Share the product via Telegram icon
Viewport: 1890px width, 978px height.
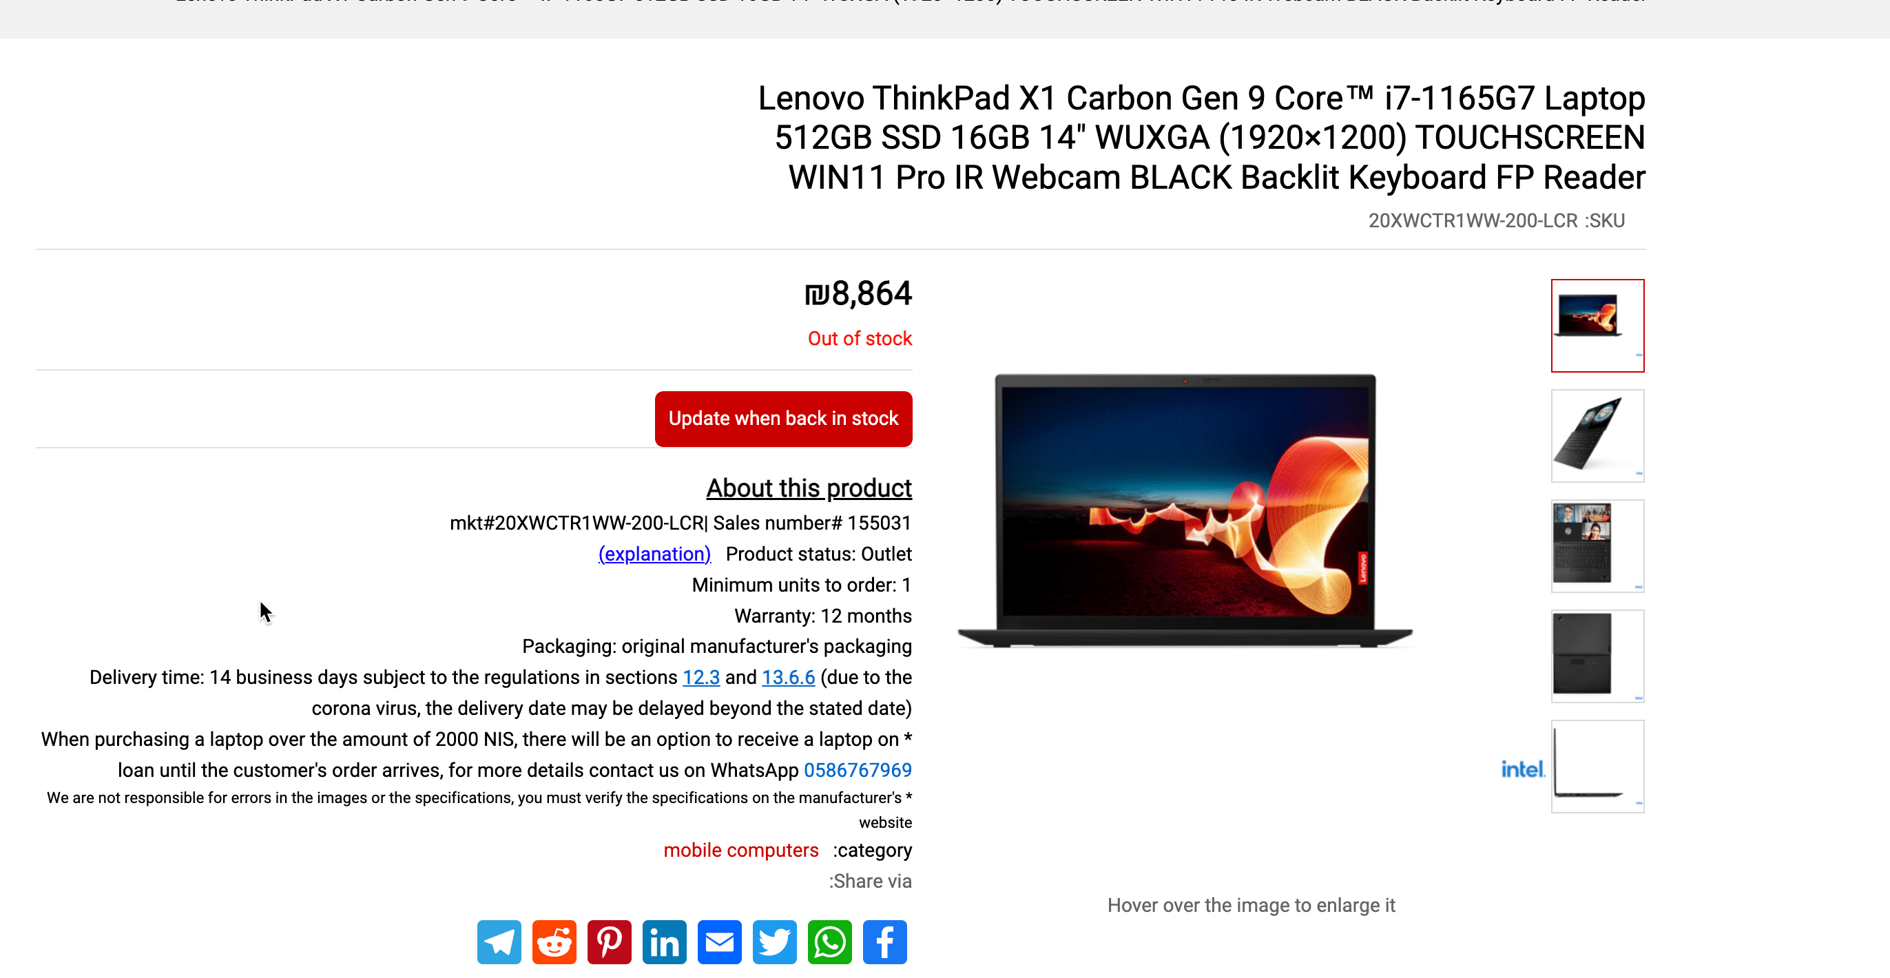(499, 942)
